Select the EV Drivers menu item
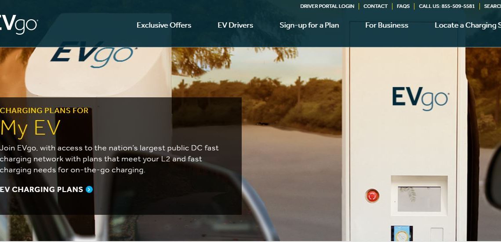Viewport: 501px width, 242px height. [x=236, y=25]
